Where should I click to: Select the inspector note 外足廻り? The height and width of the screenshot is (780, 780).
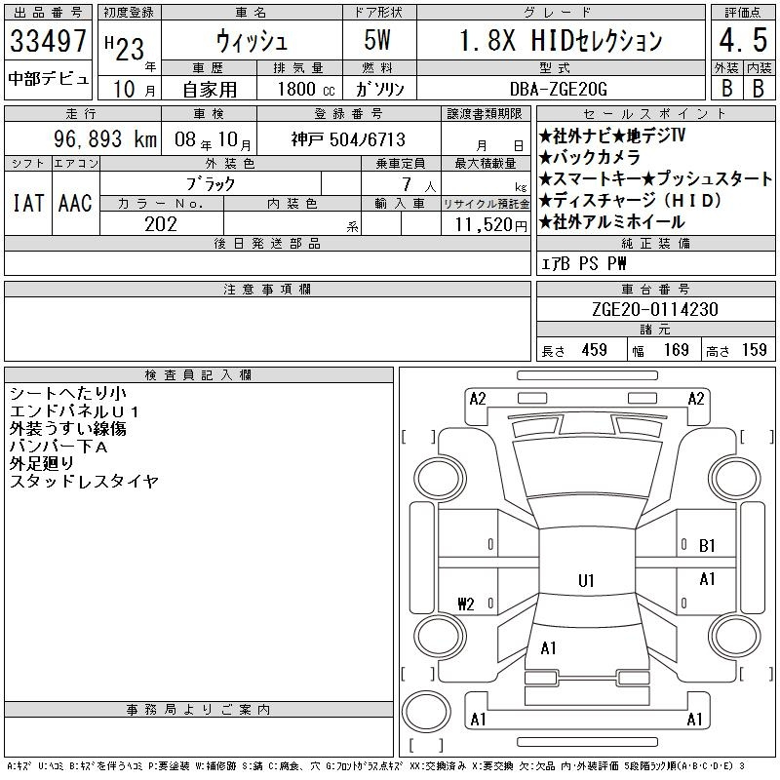click(42, 463)
